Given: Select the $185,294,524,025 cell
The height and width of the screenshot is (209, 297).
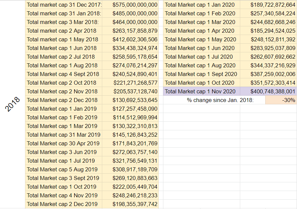Looking at the screenshot, I should coord(268,31).
